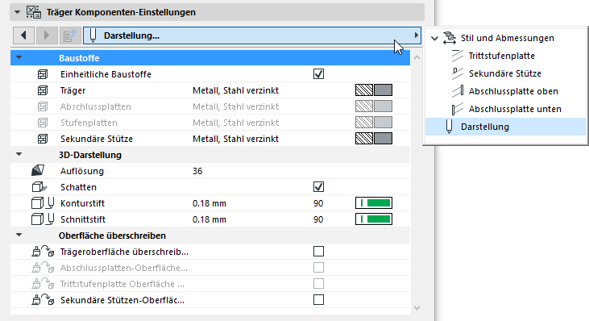This screenshot has width=589, height=321.
Task: Click Träger value Metall, Stahl verzinkt
Action: pyautogui.click(x=235, y=90)
